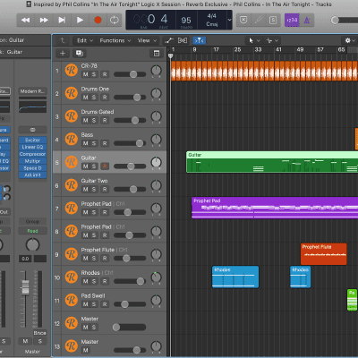Select the red Prophet Flute region

324,254
